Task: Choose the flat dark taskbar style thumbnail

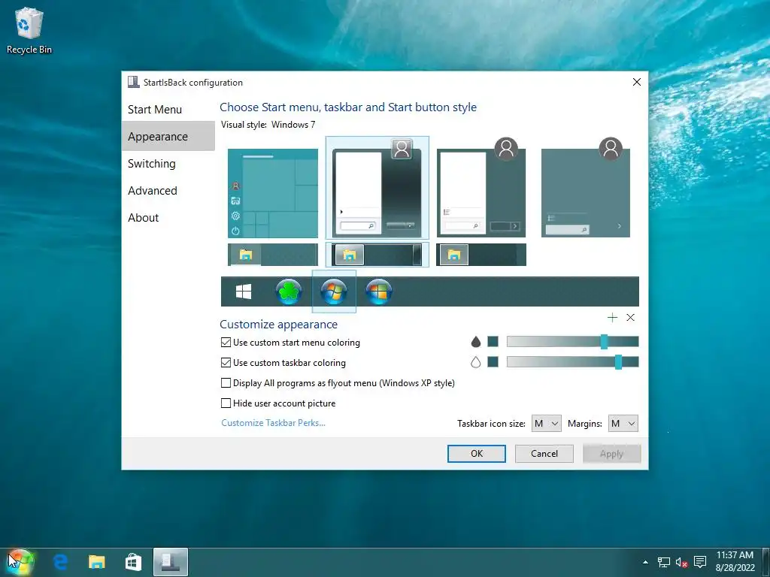Action: coord(481,255)
